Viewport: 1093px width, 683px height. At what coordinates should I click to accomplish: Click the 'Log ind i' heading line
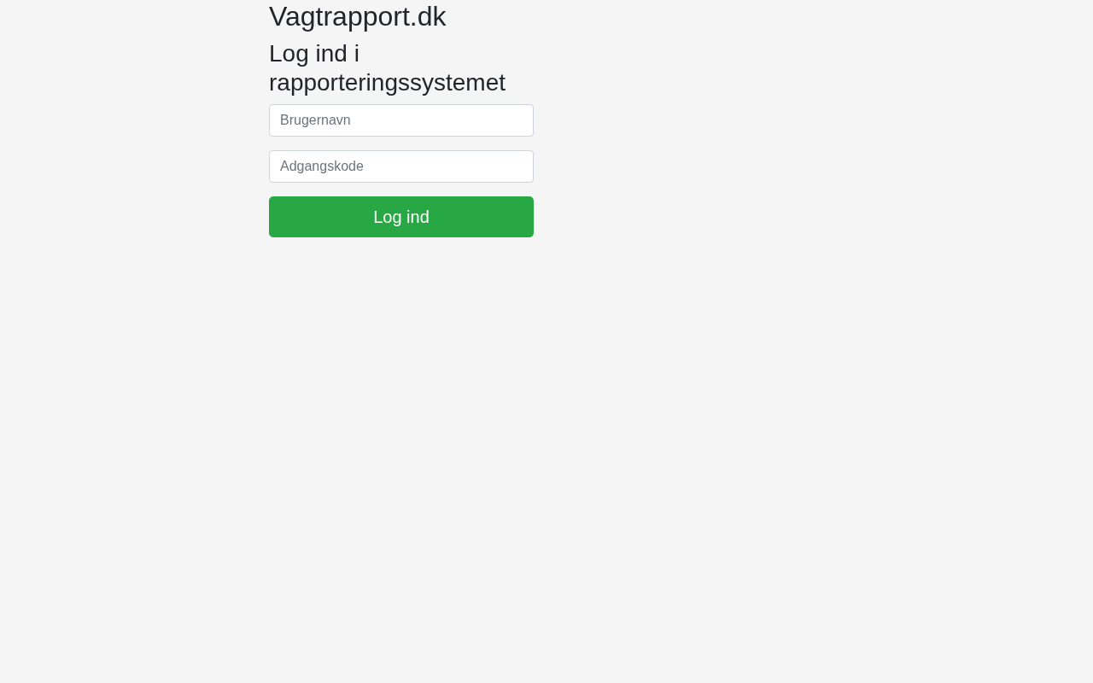(314, 54)
